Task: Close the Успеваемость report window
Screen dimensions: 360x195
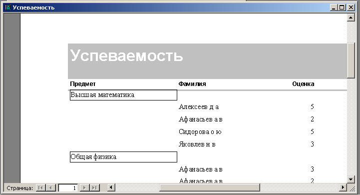Action: tap(351, 7)
